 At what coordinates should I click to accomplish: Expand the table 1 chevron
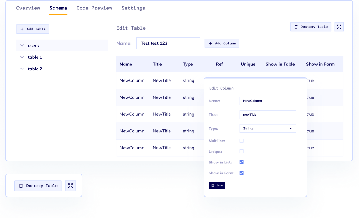pyautogui.click(x=22, y=57)
